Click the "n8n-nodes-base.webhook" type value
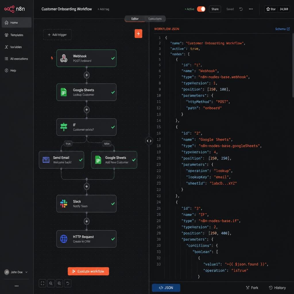Viewport: 294px width, 294px height. point(223,77)
